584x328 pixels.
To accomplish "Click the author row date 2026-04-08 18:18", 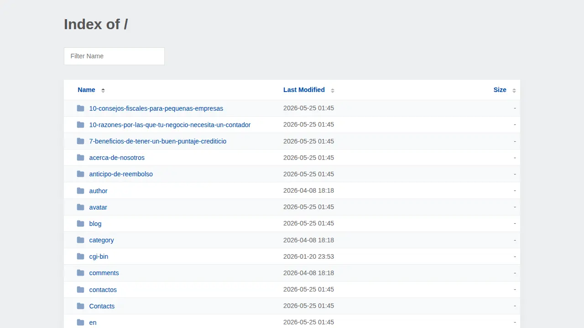I will click(x=308, y=190).
